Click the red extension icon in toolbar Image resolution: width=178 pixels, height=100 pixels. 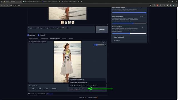click(157, 5)
